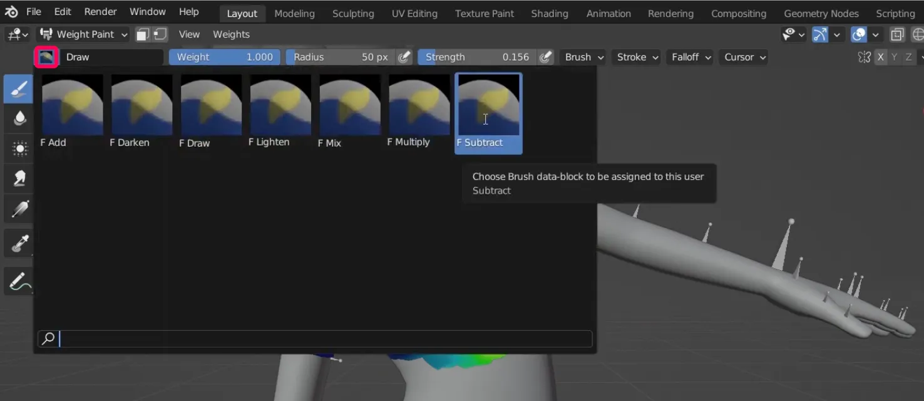Screen dimensions: 924x401
Task: Open the editor type dropdown
Action: point(17,34)
